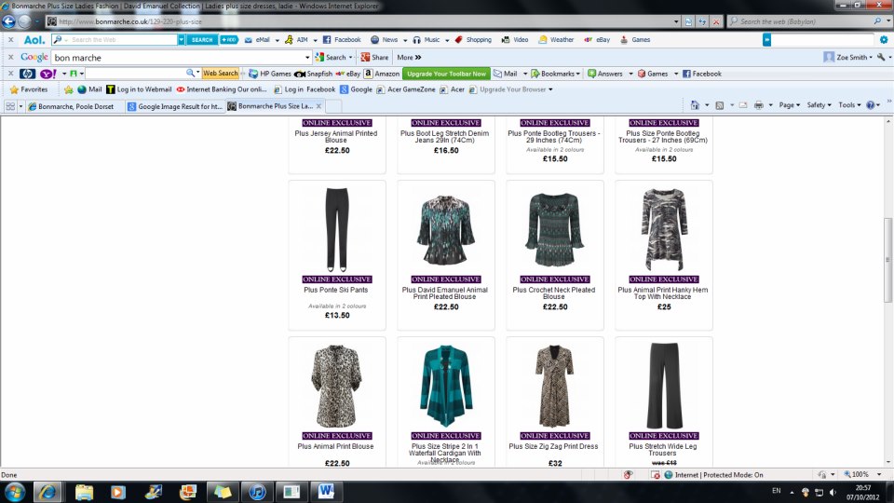
Task: Open the Tools menu in command bar
Action: [x=849, y=105]
